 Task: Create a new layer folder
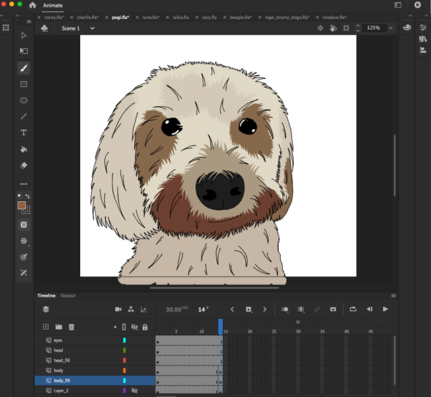coord(59,327)
